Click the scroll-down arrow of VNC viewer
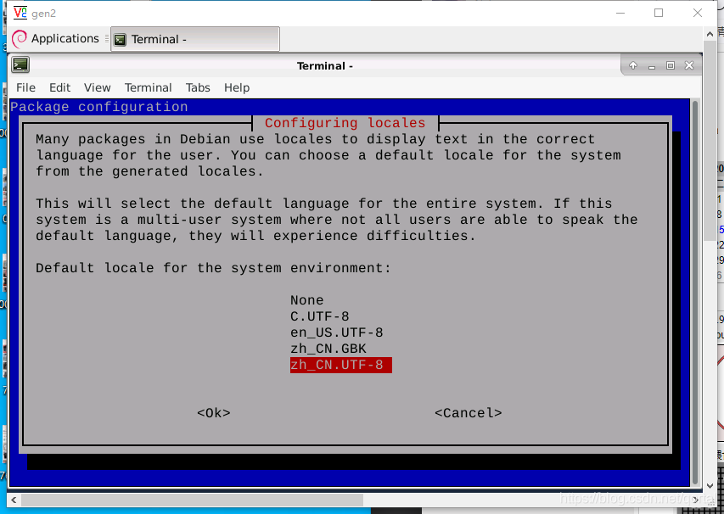The height and width of the screenshot is (514, 724). pos(710,485)
